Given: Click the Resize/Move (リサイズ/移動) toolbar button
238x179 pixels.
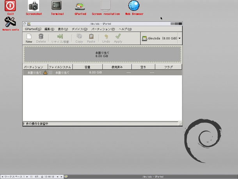Looking at the screenshot, I should coord(60,38).
